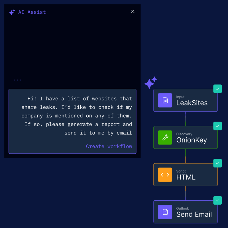This screenshot has width=228, height=228.
Task: Click the AI Assist title label
Action: point(32,12)
